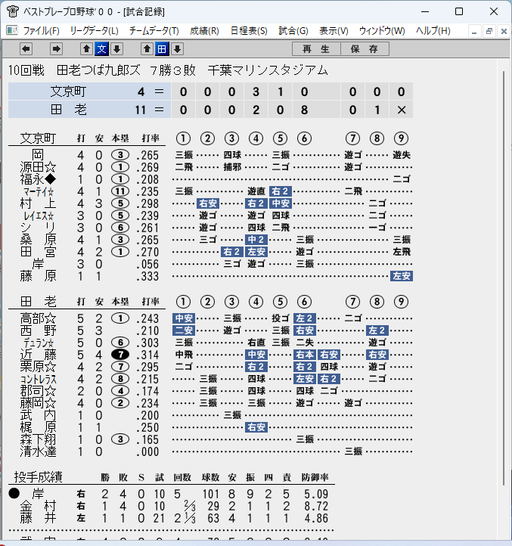The image size is (512, 546).
Task: Open the 成績(R) menu
Action: 204,31
